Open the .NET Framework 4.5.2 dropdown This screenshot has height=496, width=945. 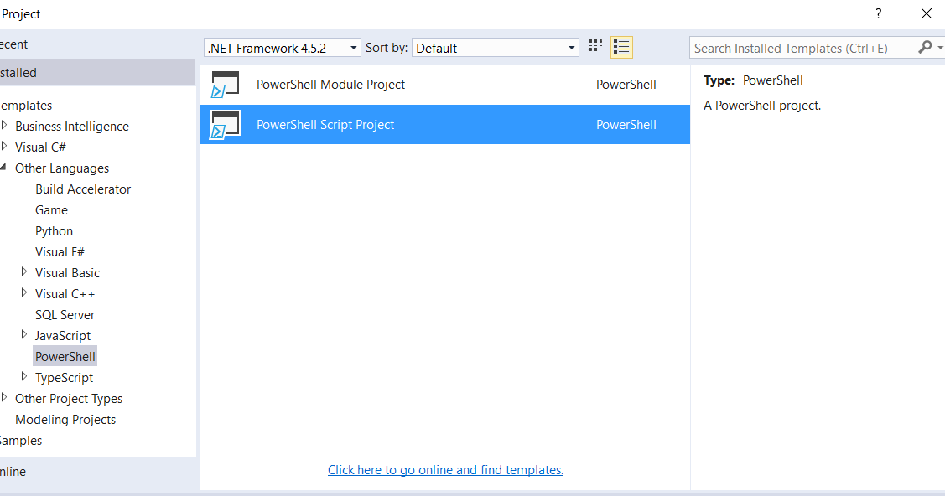pyautogui.click(x=353, y=48)
